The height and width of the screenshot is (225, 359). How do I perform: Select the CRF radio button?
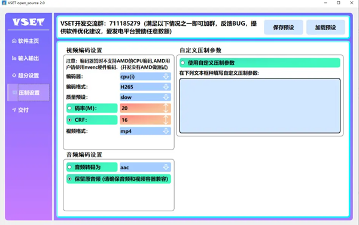coord(69,120)
